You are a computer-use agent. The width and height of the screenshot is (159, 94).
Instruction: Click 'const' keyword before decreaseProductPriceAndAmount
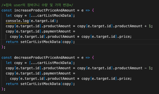click(7, 58)
